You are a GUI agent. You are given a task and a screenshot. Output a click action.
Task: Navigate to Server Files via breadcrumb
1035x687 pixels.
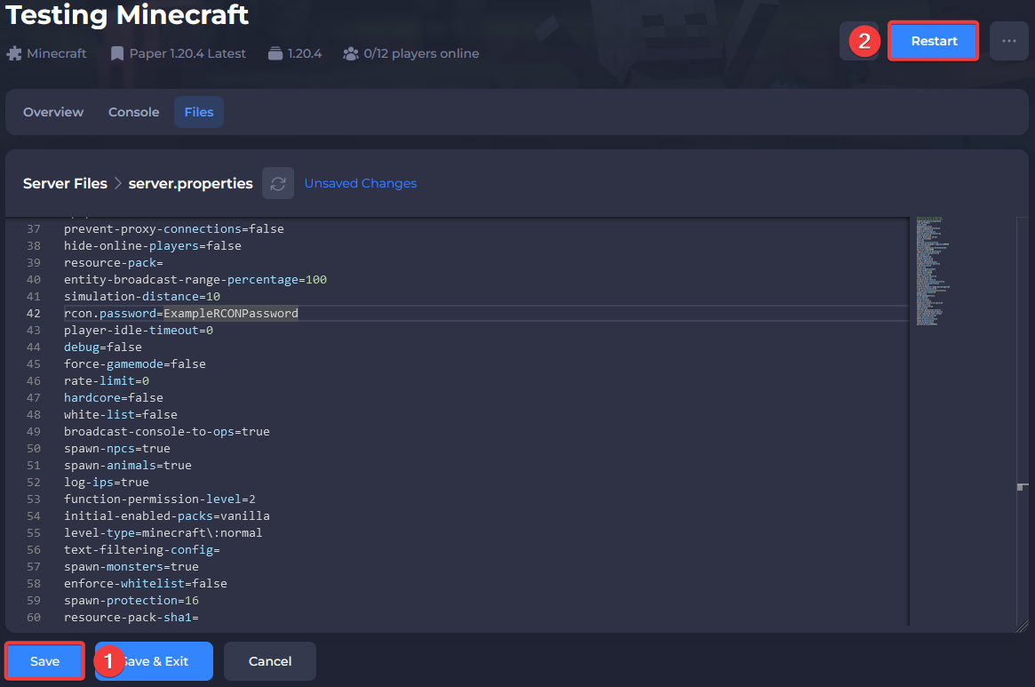click(x=65, y=183)
